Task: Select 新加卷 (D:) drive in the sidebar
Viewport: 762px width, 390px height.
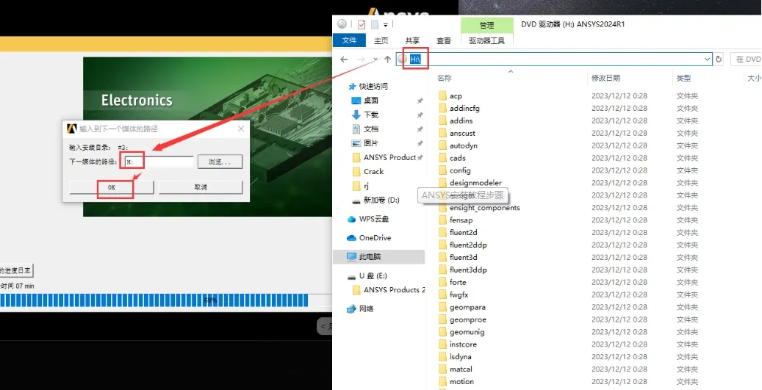Action: (x=381, y=200)
